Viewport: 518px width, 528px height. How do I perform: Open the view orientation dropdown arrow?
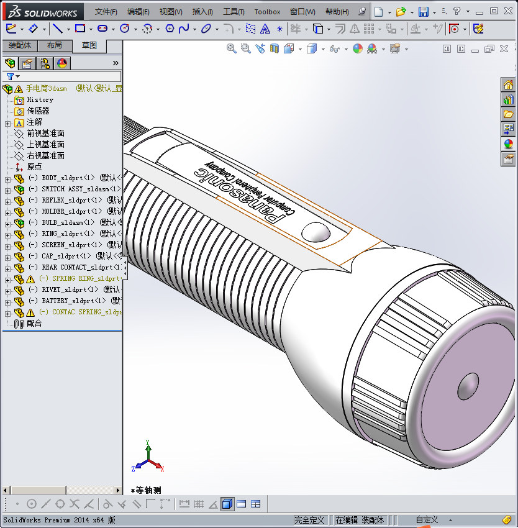(300, 50)
